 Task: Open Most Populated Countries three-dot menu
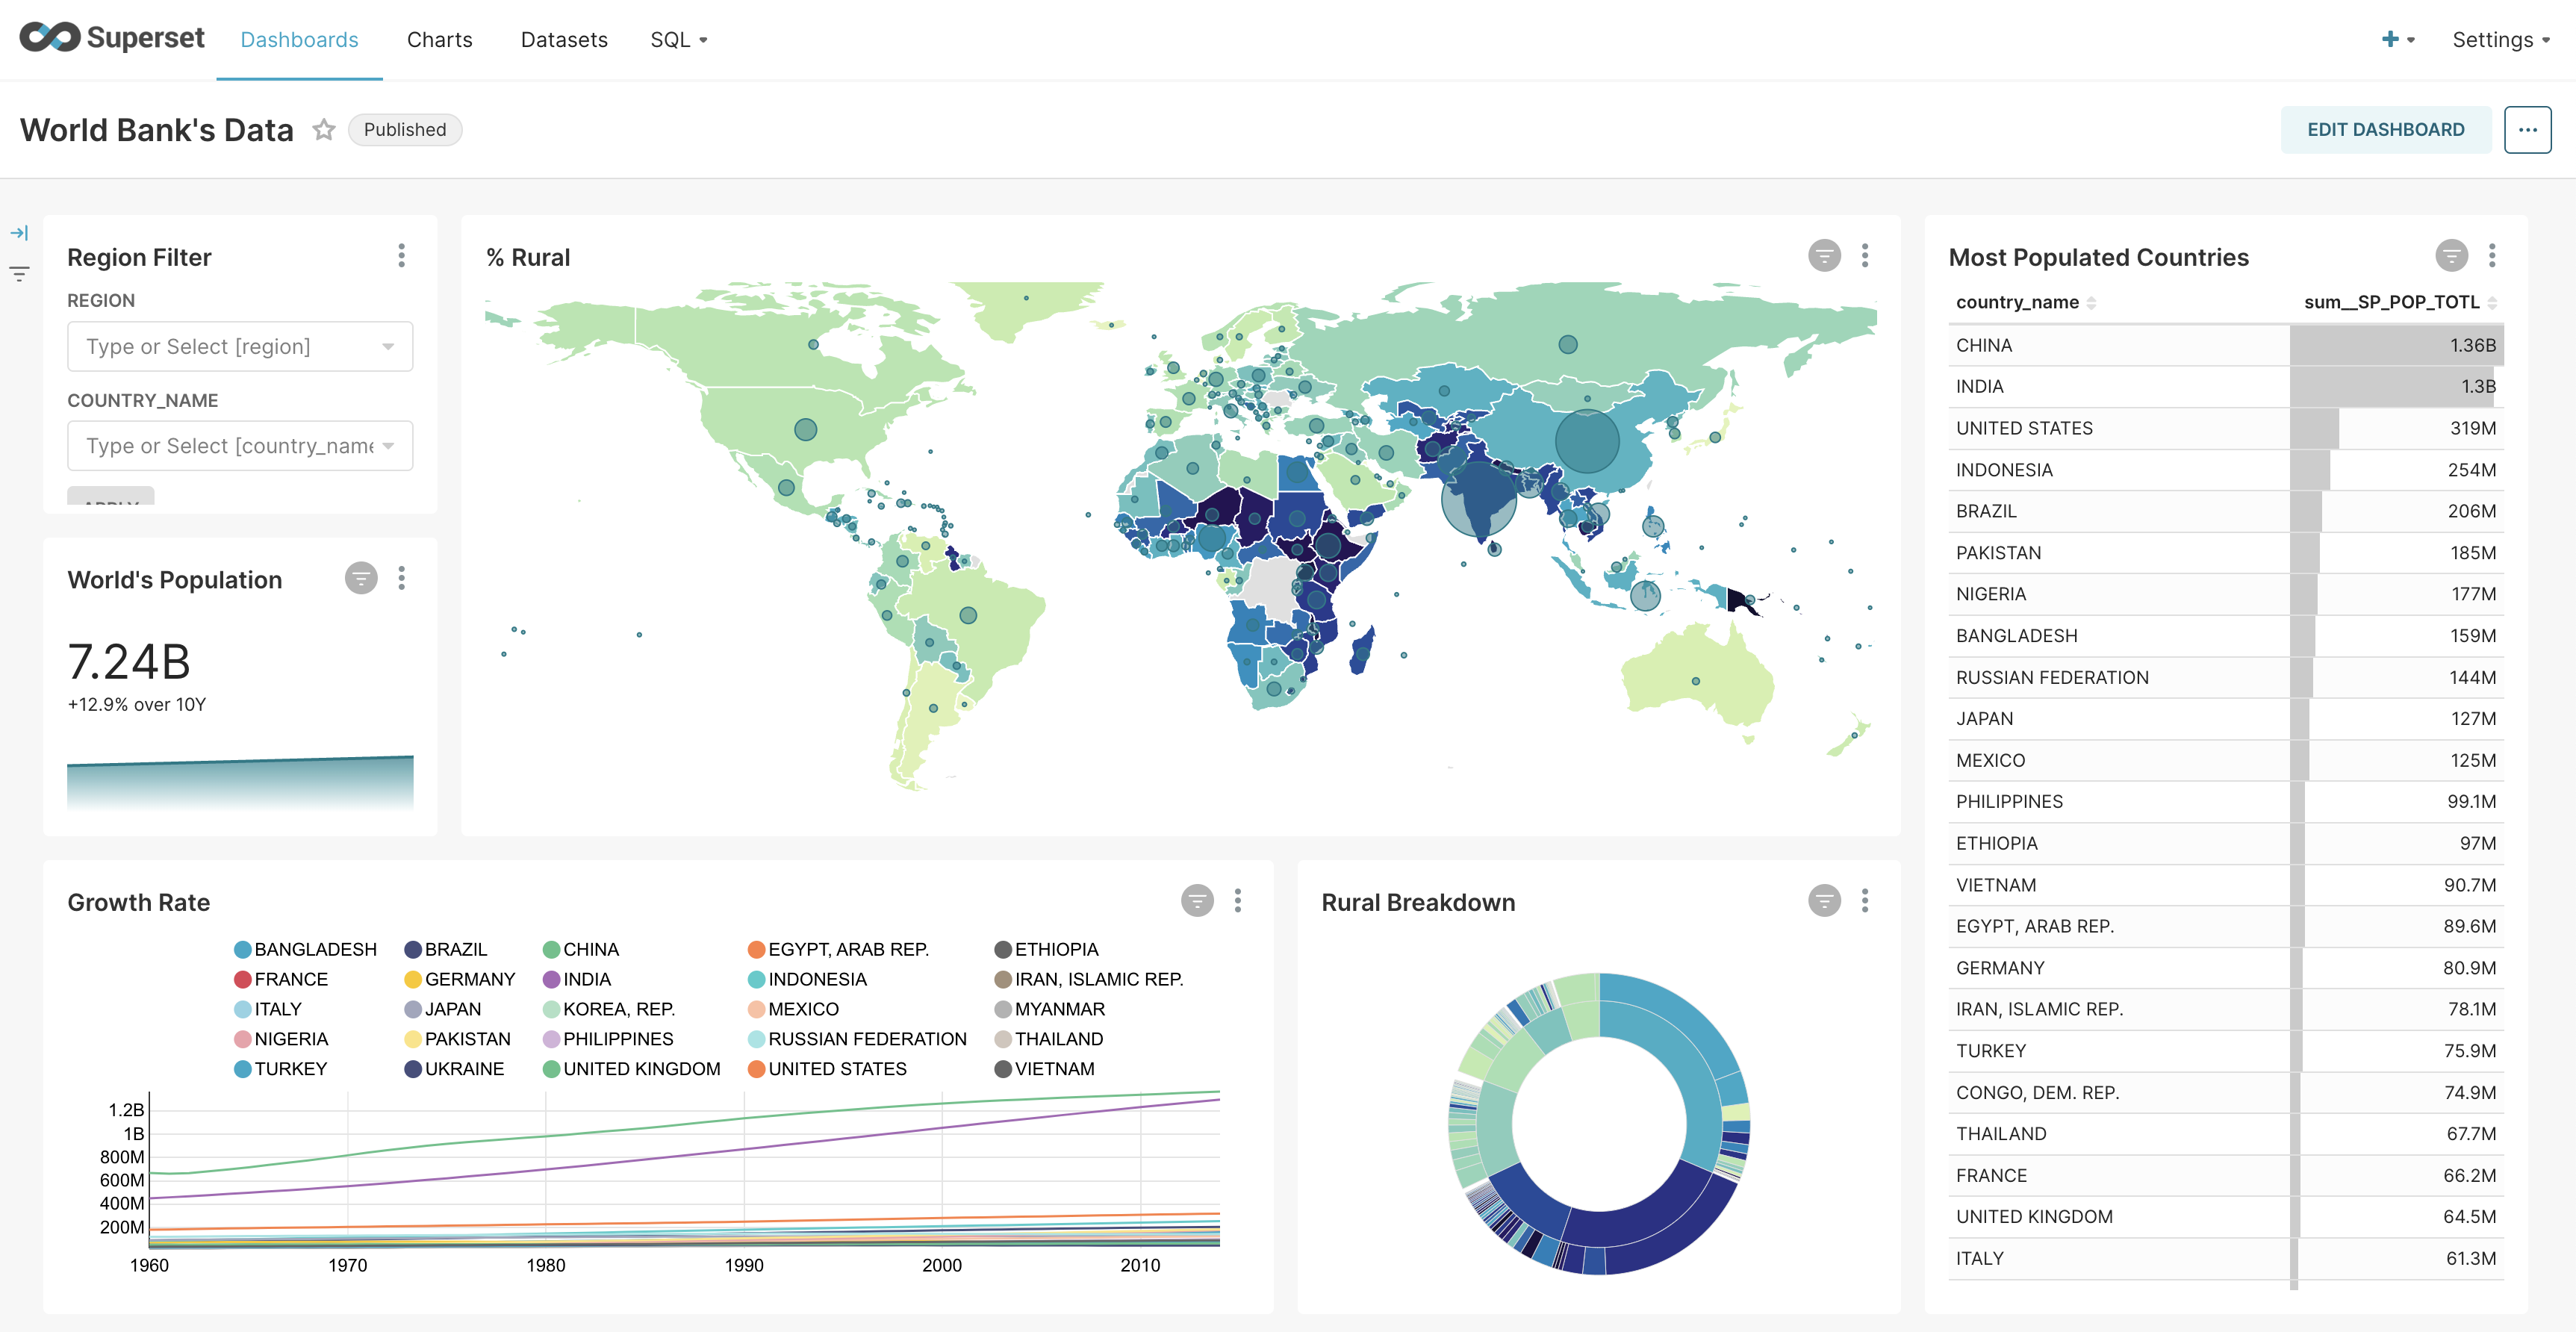pos(2491,256)
